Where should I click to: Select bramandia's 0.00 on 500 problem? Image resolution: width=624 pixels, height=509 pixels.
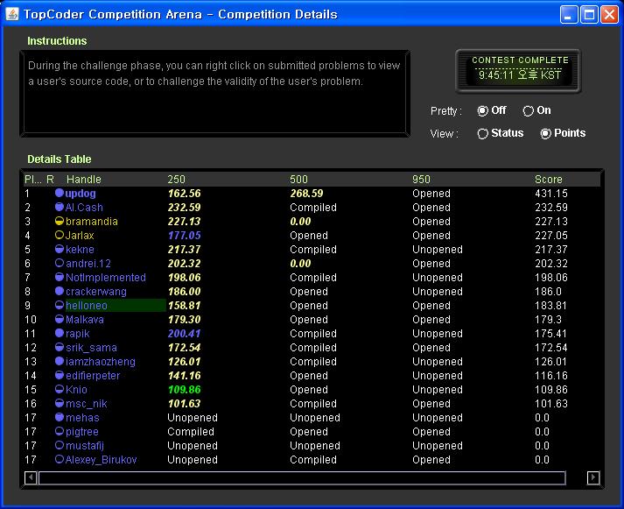300,221
